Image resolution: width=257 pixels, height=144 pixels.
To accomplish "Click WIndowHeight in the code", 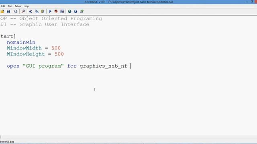I will tap(26, 54).
